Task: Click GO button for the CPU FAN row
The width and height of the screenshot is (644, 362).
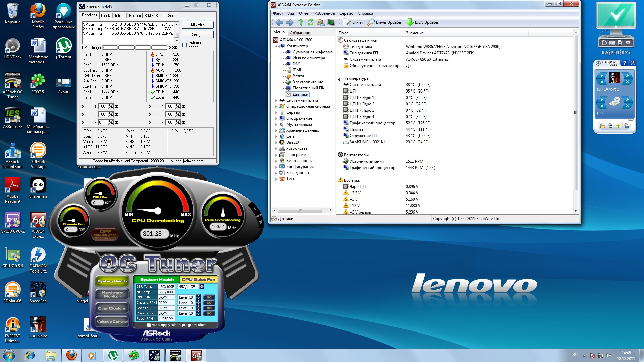Action: [x=209, y=297]
